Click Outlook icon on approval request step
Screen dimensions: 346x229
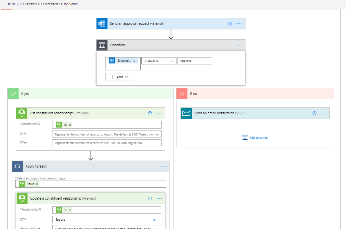coord(102,23)
